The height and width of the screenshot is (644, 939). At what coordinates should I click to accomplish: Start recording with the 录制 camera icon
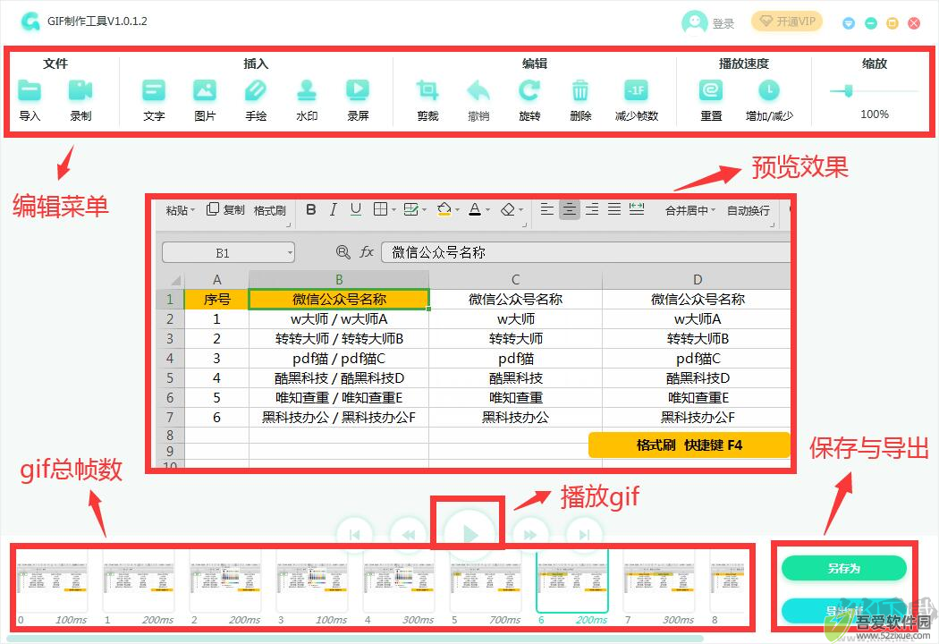(80, 90)
